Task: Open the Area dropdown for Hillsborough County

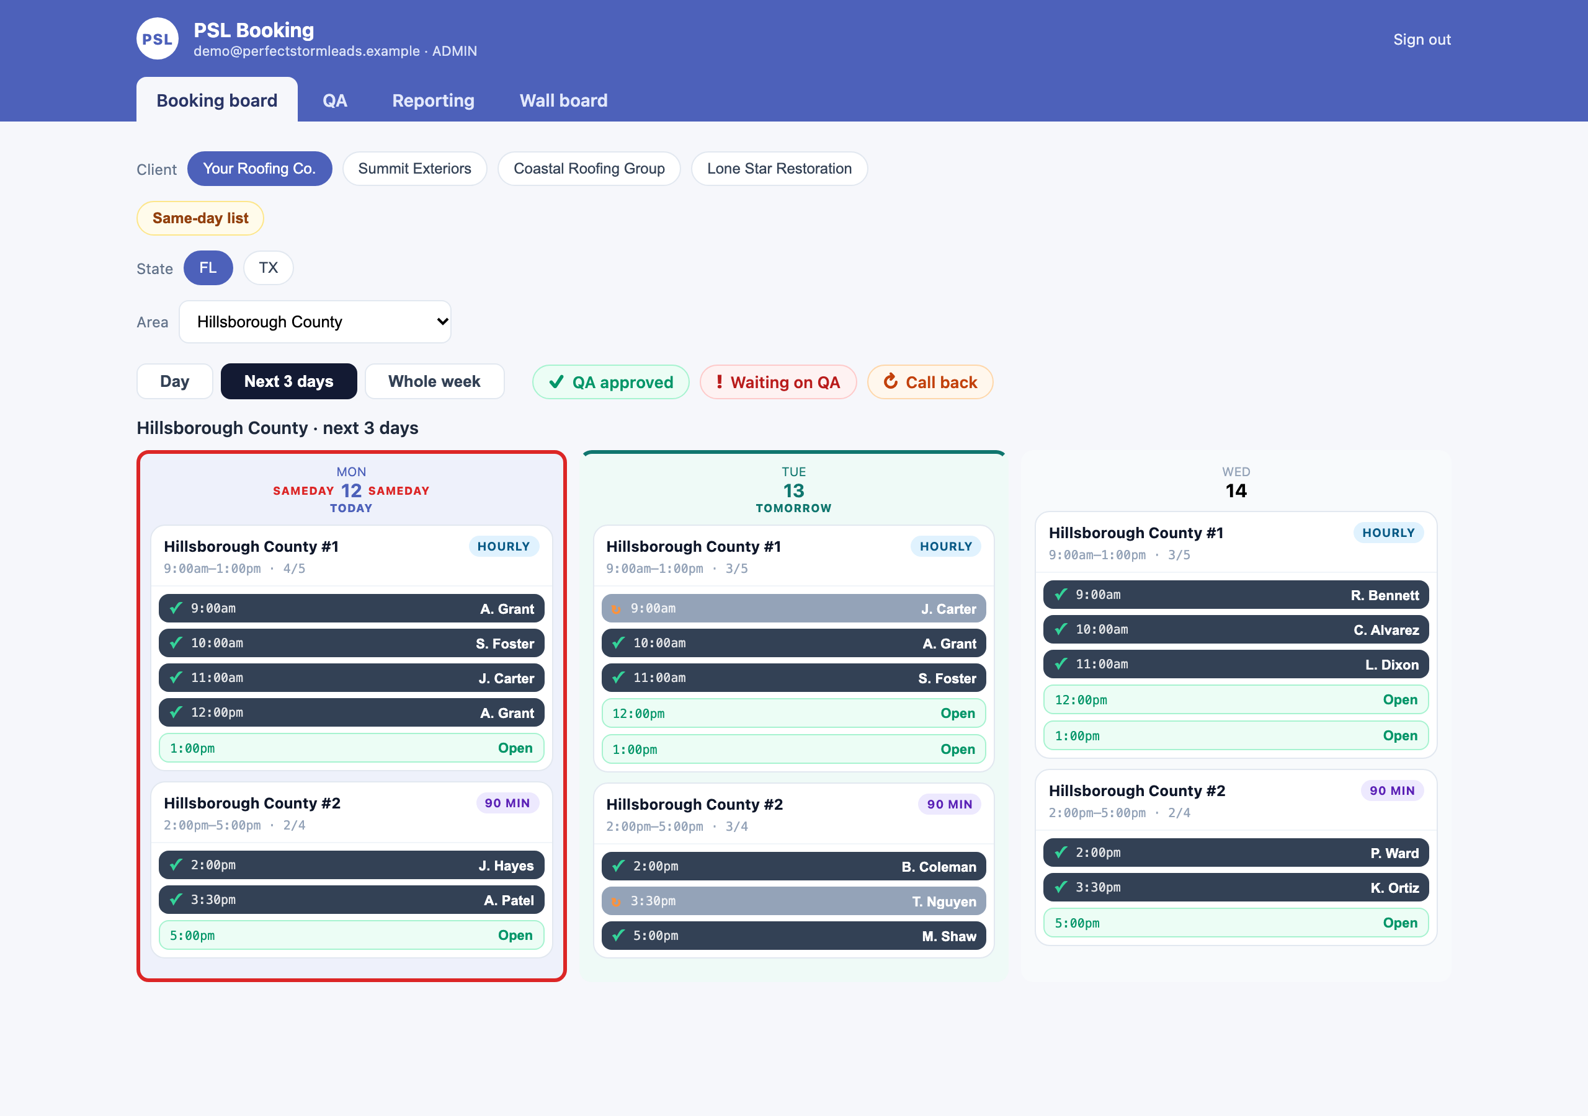Action: tap(315, 322)
